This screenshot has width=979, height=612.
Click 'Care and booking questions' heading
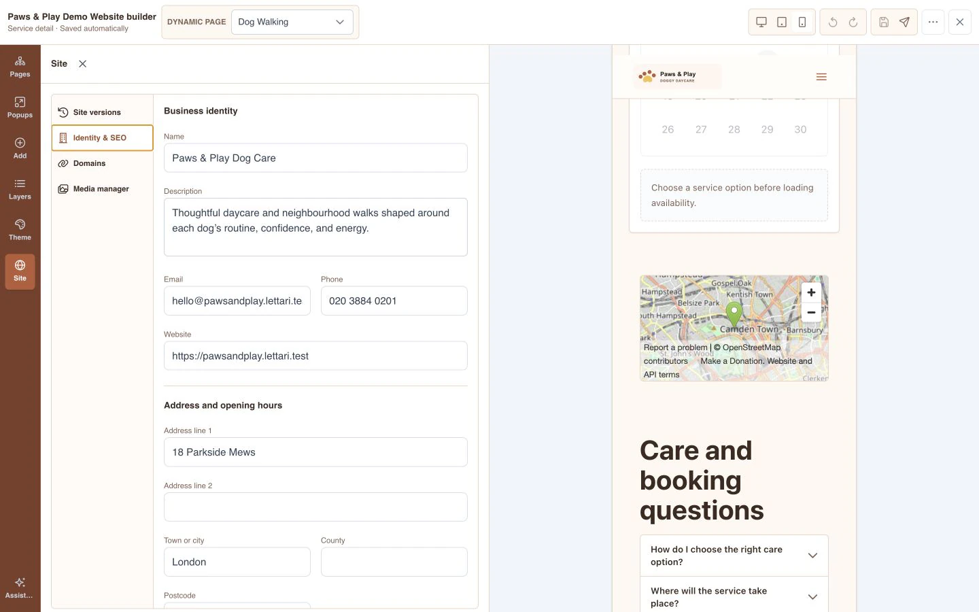(702, 480)
